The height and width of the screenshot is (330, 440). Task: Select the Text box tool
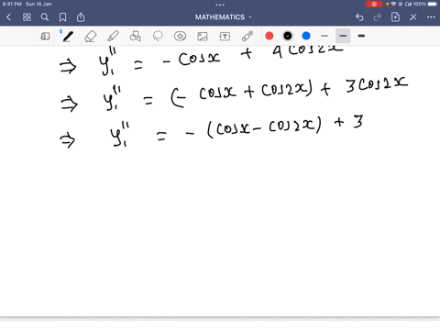225,37
